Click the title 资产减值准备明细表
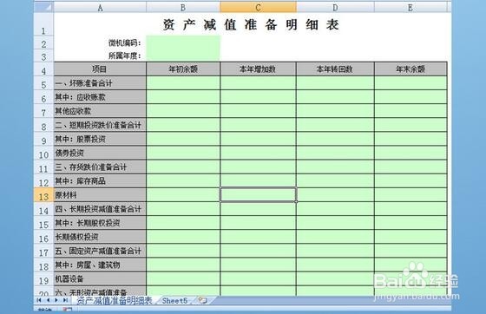The width and height of the screenshot is (486, 314). (251, 25)
